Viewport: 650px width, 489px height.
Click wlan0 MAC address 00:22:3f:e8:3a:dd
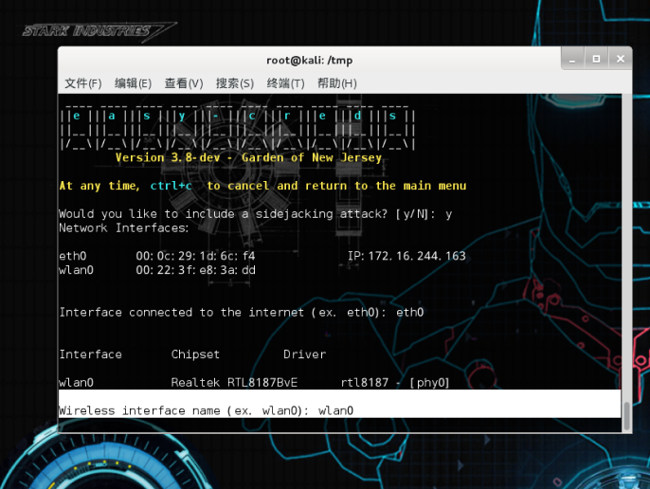coord(195,270)
